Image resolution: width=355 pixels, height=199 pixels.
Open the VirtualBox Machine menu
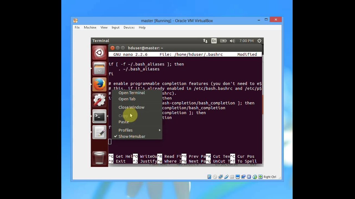point(90,27)
